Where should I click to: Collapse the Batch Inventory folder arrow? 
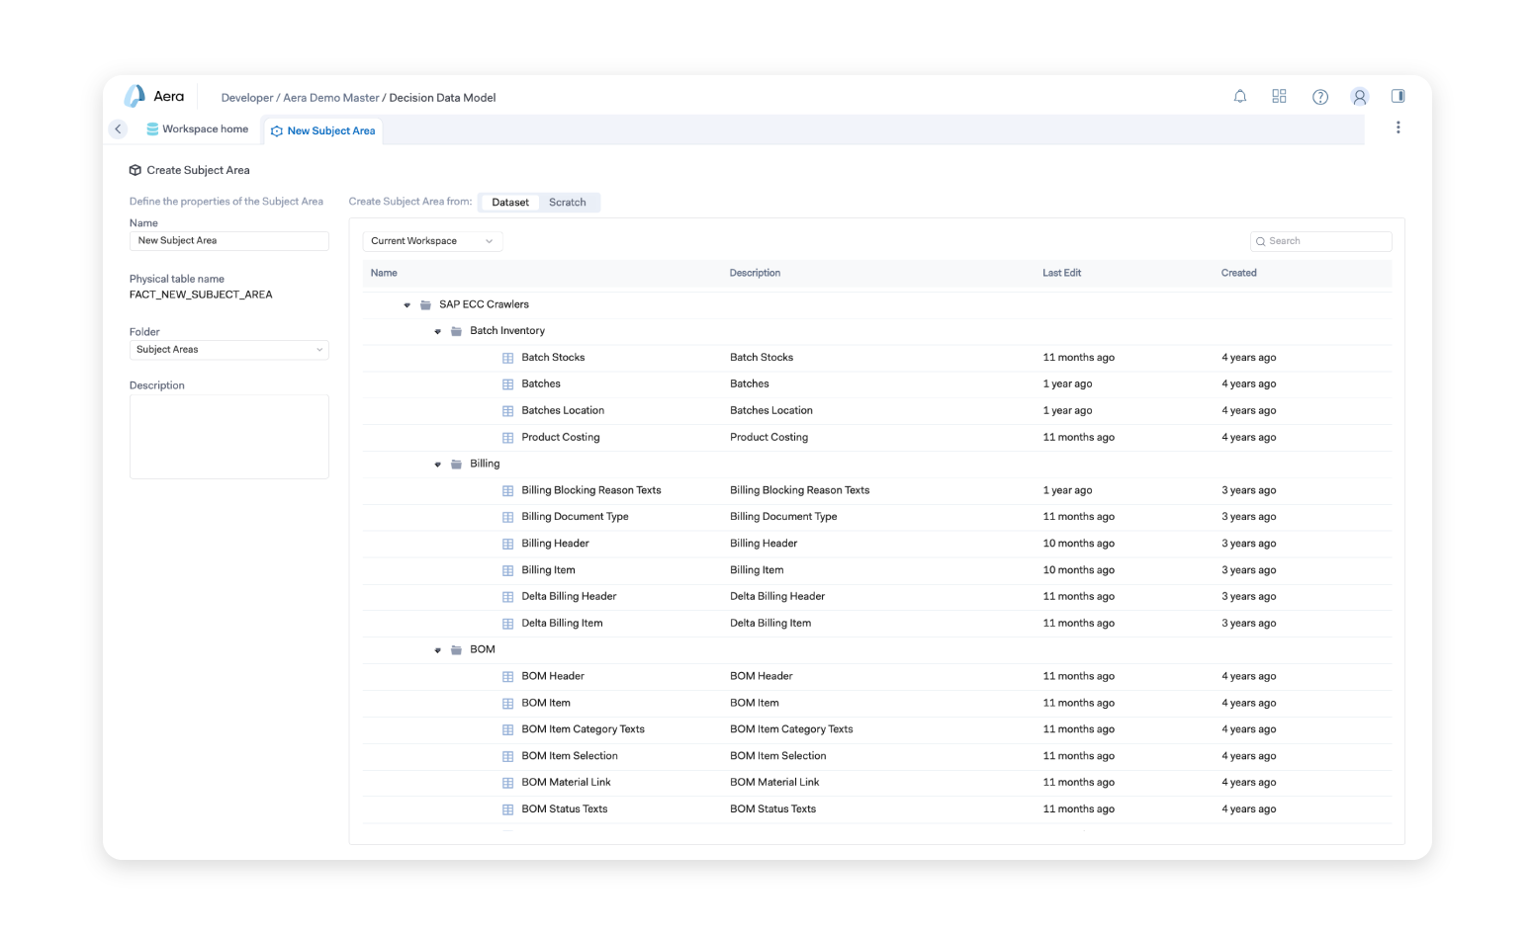click(437, 332)
